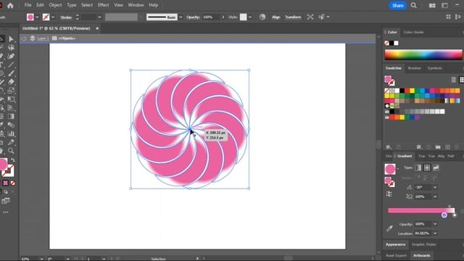464x261 pixels.
Task: Open the stroke color dropdown arrow
Action: pyautogui.click(x=53, y=17)
